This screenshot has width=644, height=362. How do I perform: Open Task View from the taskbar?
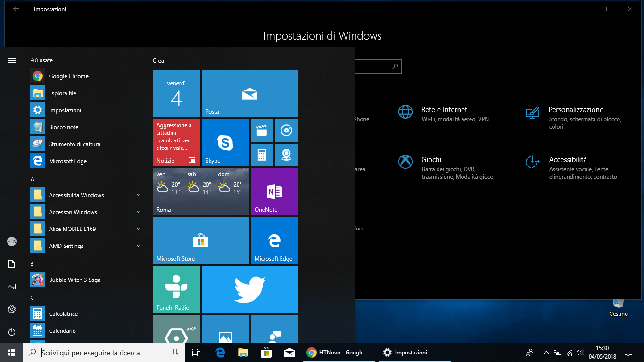tap(196, 353)
